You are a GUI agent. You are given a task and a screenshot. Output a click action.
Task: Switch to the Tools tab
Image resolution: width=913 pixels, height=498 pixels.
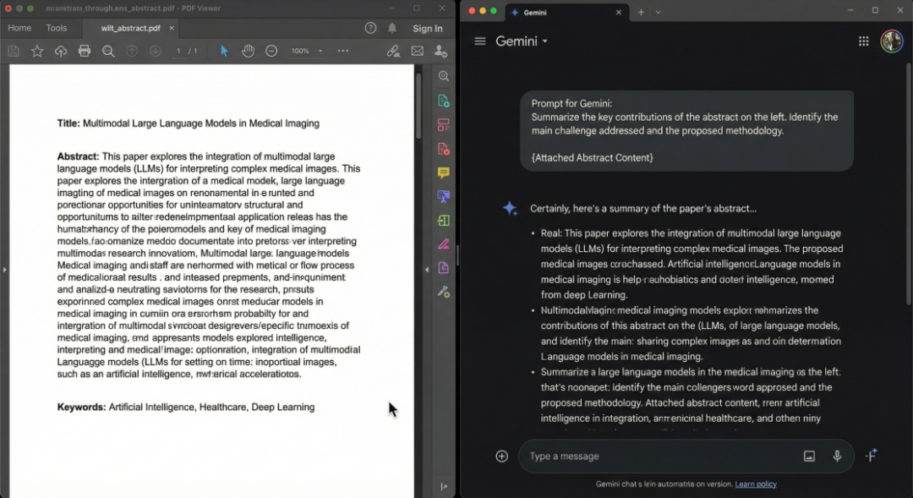[57, 28]
